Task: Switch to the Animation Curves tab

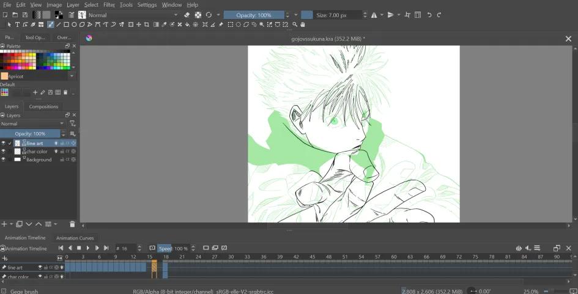Action: pyautogui.click(x=75, y=238)
